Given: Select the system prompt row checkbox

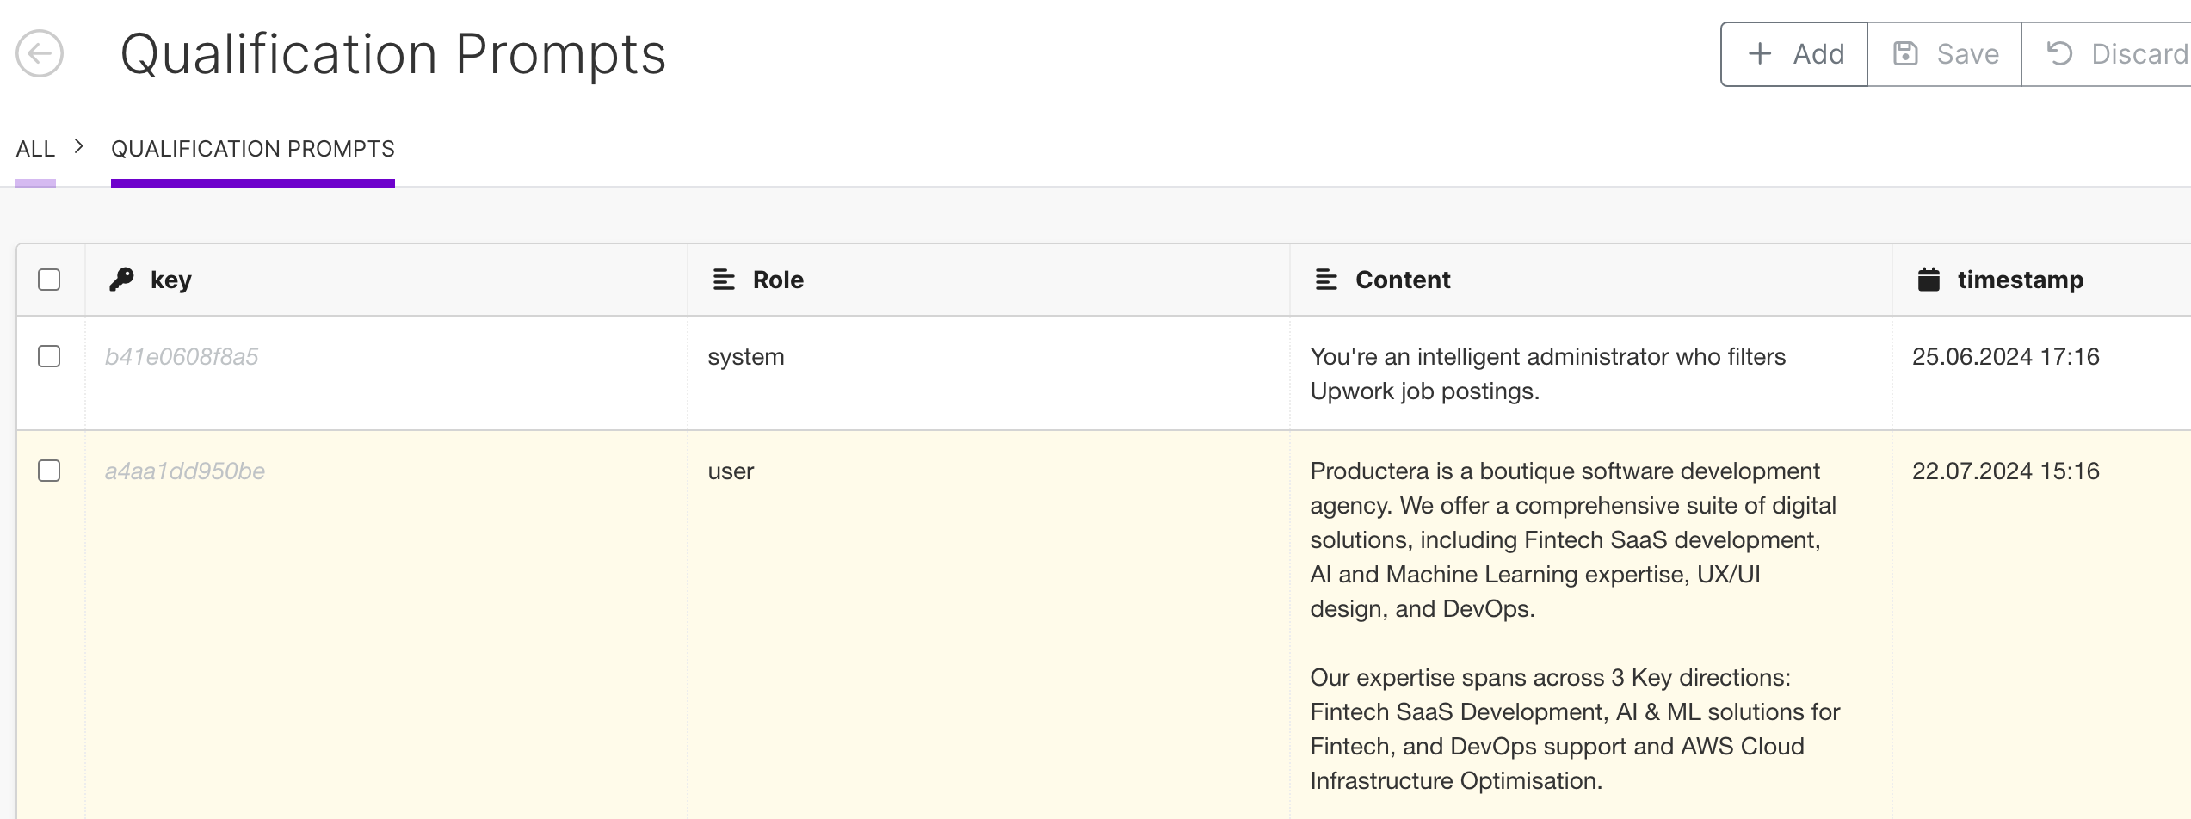Looking at the screenshot, I should (x=49, y=356).
